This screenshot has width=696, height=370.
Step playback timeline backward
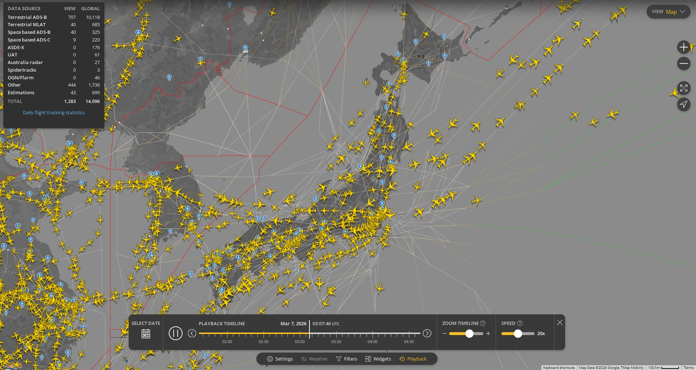pyautogui.click(x=192, y=333)
